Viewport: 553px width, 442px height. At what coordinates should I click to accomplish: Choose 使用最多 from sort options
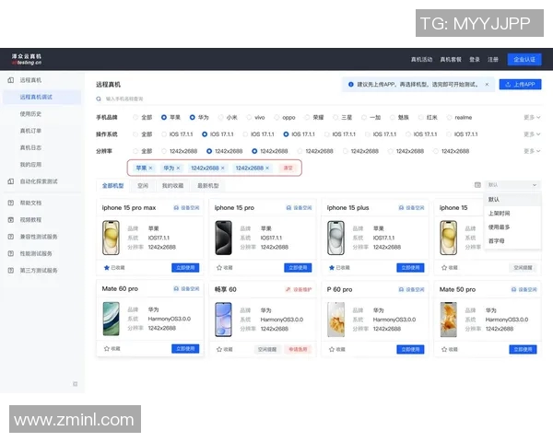click(x=499, y=227)
